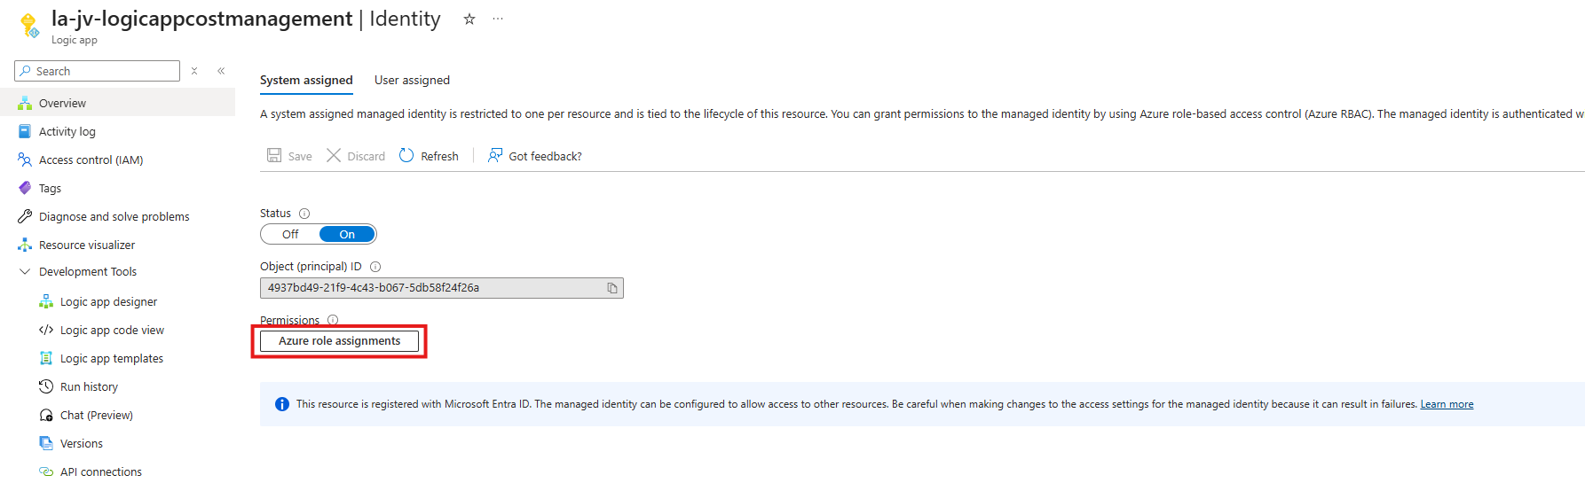Click the Logic app designer icon
Screen dimensions: 1585x483
[46, 301]
